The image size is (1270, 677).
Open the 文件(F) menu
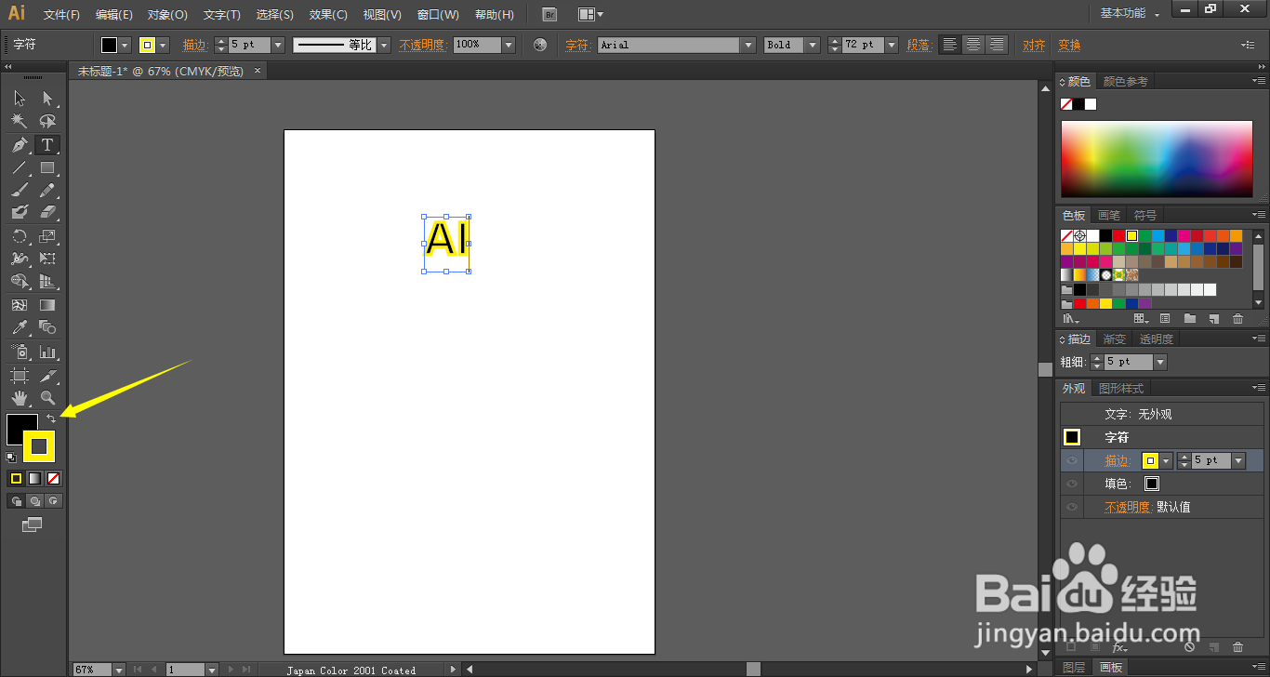[61, 15]
